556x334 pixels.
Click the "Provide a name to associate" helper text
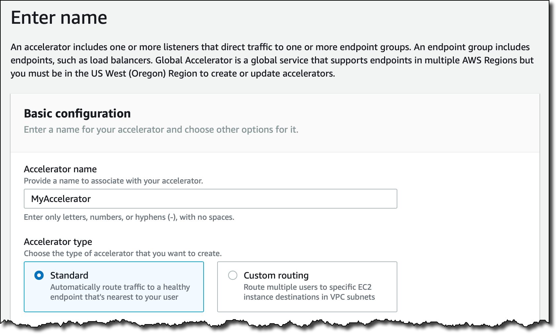point(113,181)
